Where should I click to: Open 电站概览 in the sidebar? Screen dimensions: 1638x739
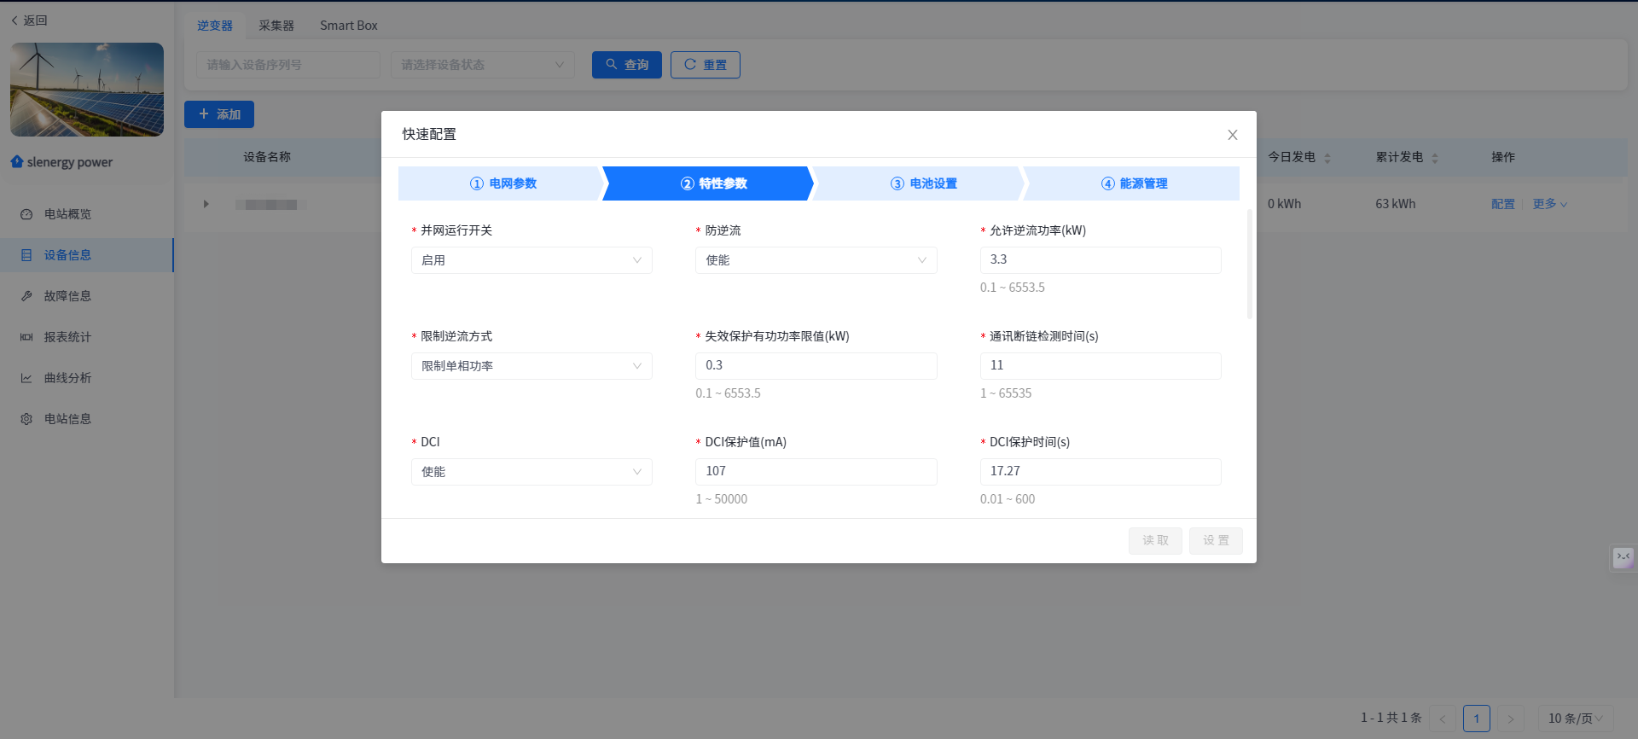(x=67, y=214)
